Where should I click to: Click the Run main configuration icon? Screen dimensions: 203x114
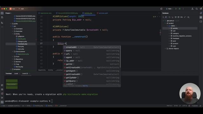[176, 9]
